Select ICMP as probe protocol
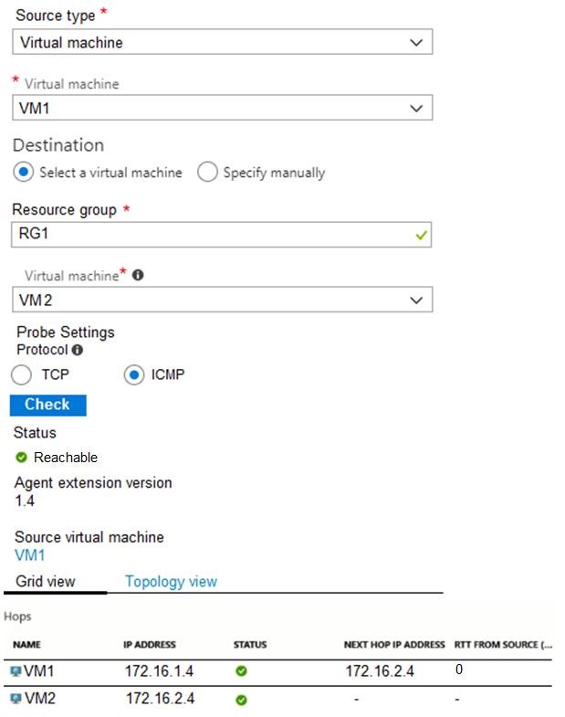Image resolution: width=565 pixels, height=717 pixels. pyautogui.click(x=135, y=374)
